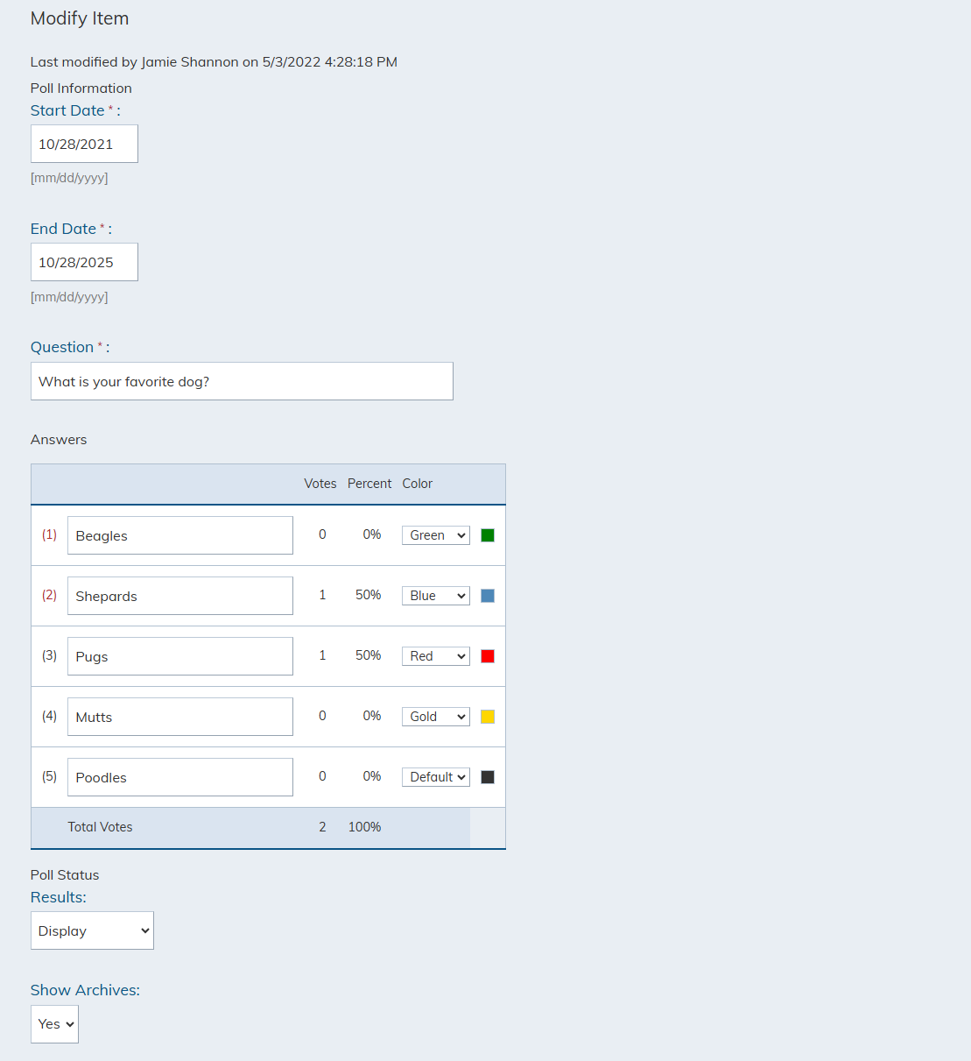
Task: Click the Shepards answer field
Action: pos(180,596)
